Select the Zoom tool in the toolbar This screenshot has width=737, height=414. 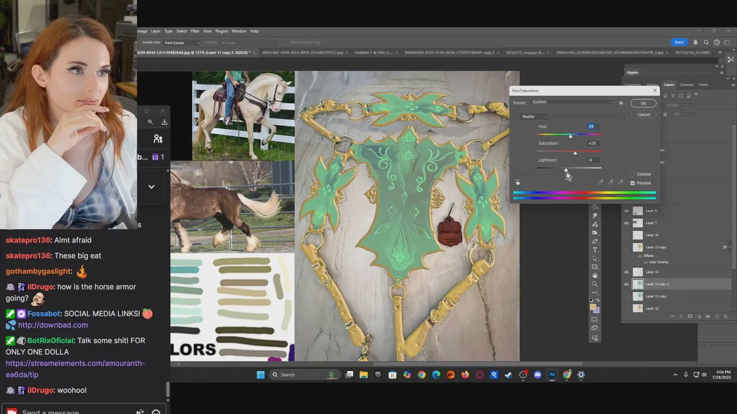coord(595,283)
